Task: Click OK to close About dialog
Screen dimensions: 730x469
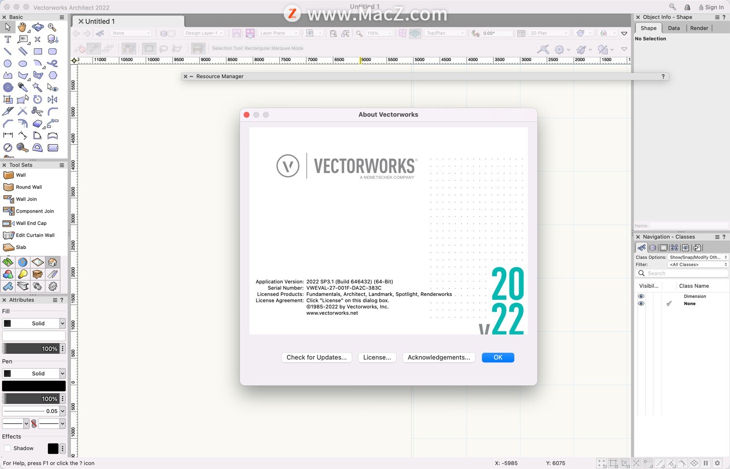Action: pyautogui.click(x=498, y=357)
